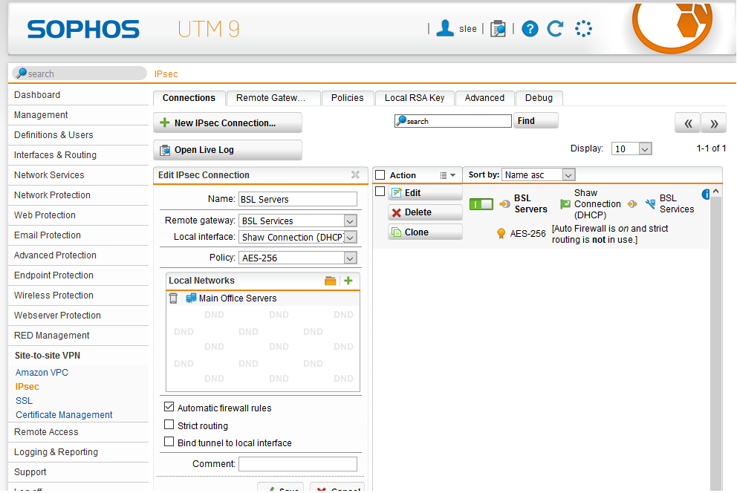737x493 pixels.
Task: Click the sidebar search field
Action: (79, 74)
